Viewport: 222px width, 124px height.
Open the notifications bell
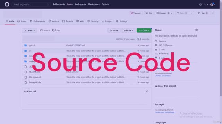(200, 4)
